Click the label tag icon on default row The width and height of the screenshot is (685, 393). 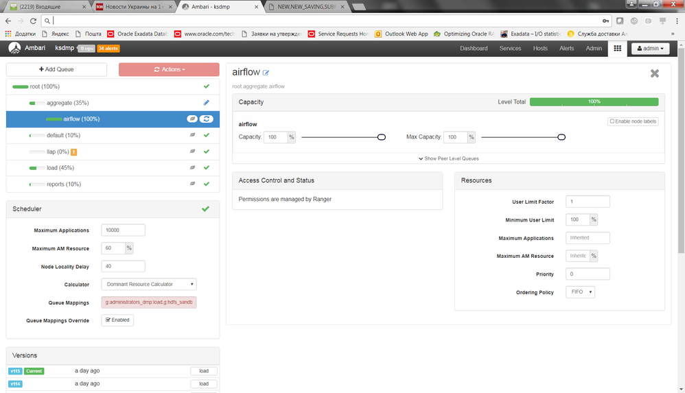(192, 135)
